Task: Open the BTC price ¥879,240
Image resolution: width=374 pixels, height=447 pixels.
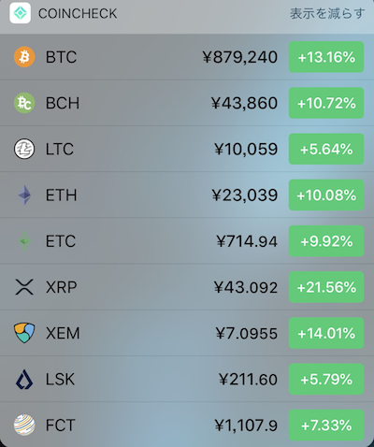Action: coord(239,57)
